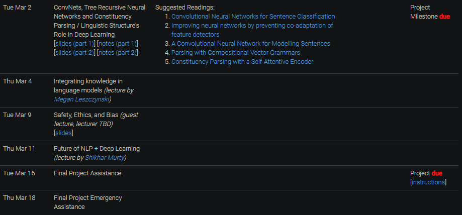Viewport: 462px width, 215px height.
Task: Visit Shikhar Murty's profile link
Action: 105,158
